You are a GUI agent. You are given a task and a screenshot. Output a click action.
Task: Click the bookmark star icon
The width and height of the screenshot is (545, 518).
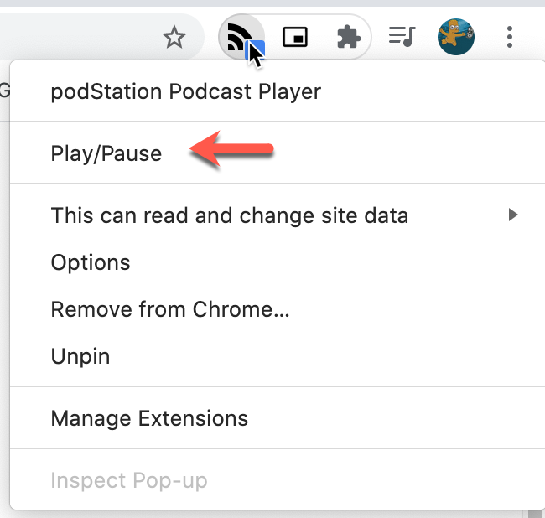tap(174, 37)
